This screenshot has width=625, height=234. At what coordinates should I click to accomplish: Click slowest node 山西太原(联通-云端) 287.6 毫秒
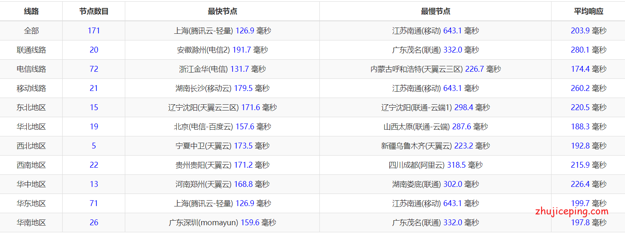435,127
